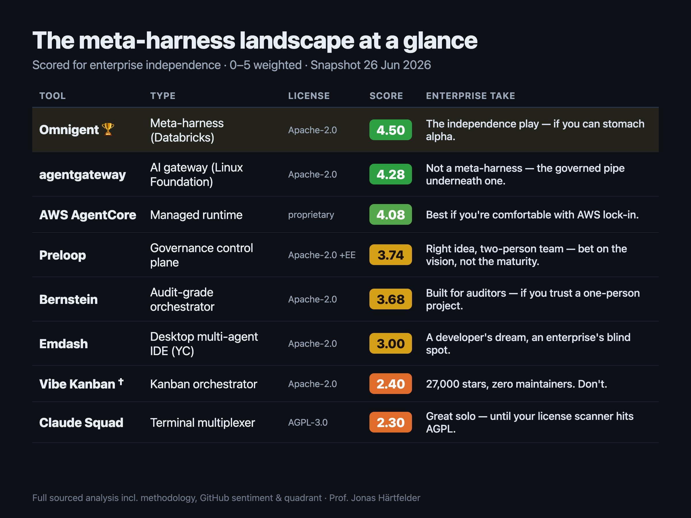The height and width of the screenshot is (518, 691).
Task: Select the text 'A developer's dream, an enterprise's blind spot.'
Action: [528, 344]
